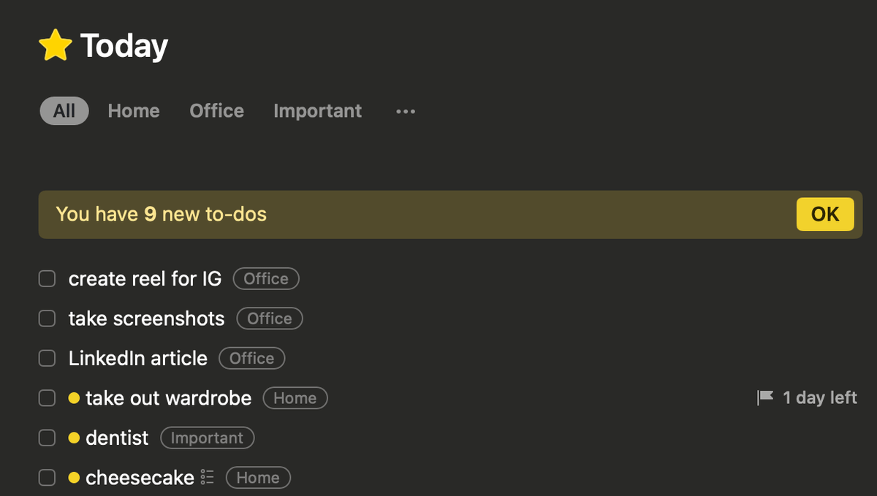Screen dimensions: 877x496
Task: Select the Important filter tab
Action: point(317,111)
